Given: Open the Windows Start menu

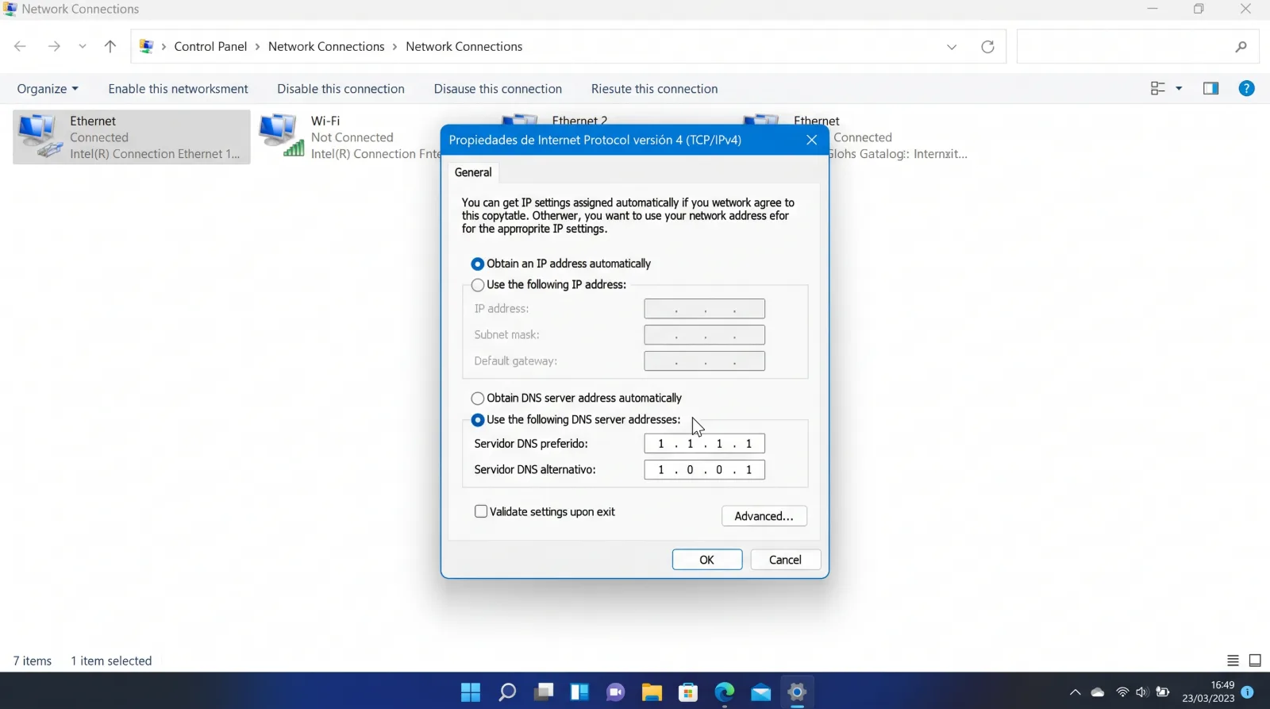Looking at the screenshot, I should click(471, 692).
